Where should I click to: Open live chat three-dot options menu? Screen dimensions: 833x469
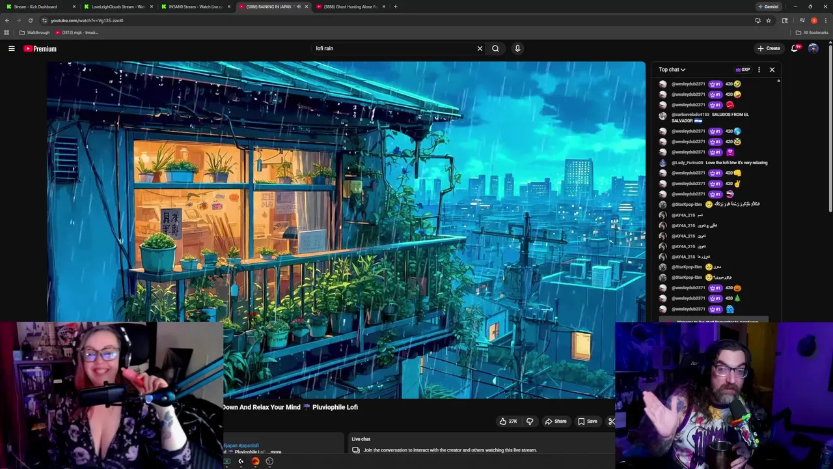point(759,70)
